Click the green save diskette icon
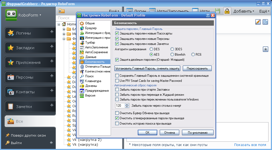272x150 pixels. point(218,11)
